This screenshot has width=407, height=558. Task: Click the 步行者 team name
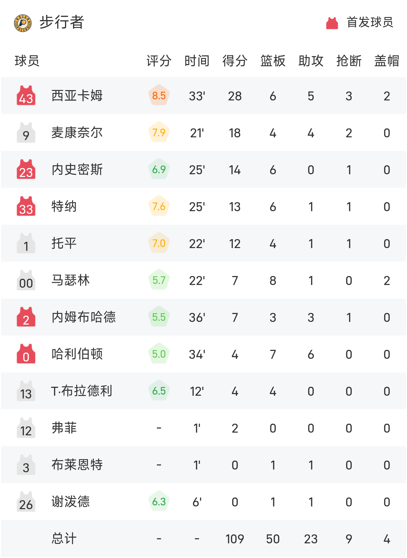[62, 22]
